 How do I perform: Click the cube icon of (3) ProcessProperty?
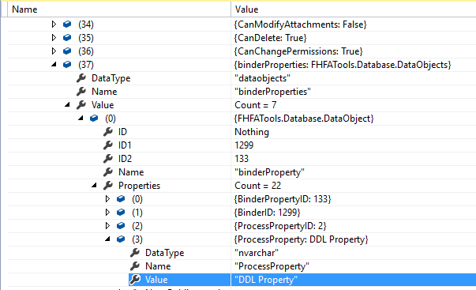point(121,239)
